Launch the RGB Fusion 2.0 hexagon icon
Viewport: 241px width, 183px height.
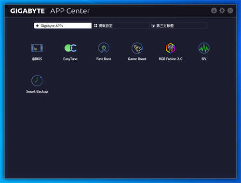coord(171,48)
